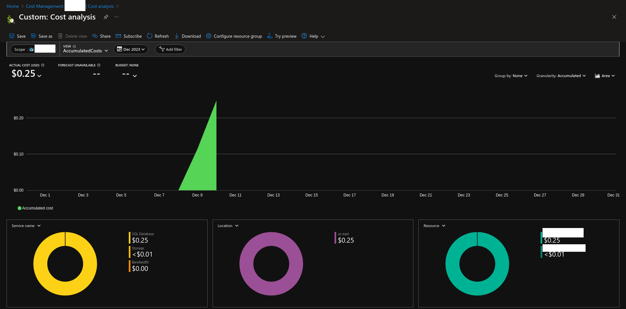Close the Cost analysis blade

coord(614,17)
